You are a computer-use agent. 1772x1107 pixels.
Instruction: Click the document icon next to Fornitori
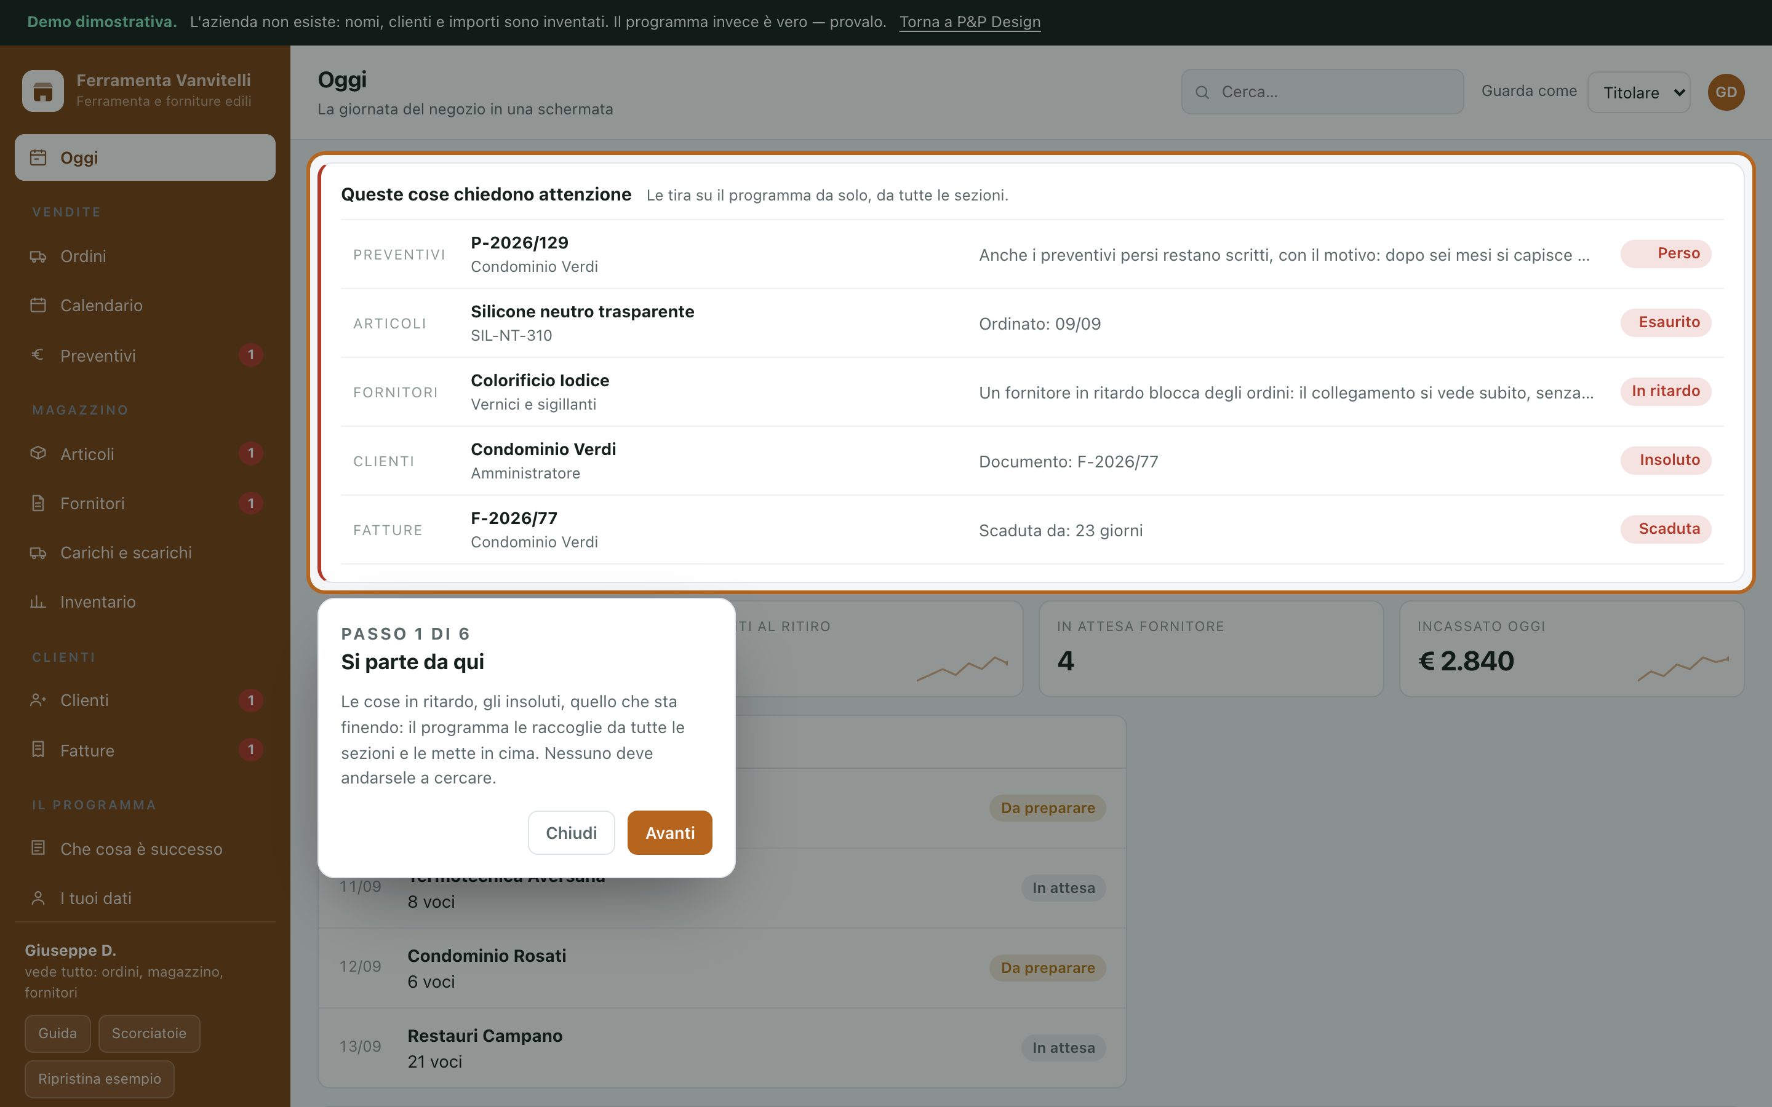tap(38, 503)
